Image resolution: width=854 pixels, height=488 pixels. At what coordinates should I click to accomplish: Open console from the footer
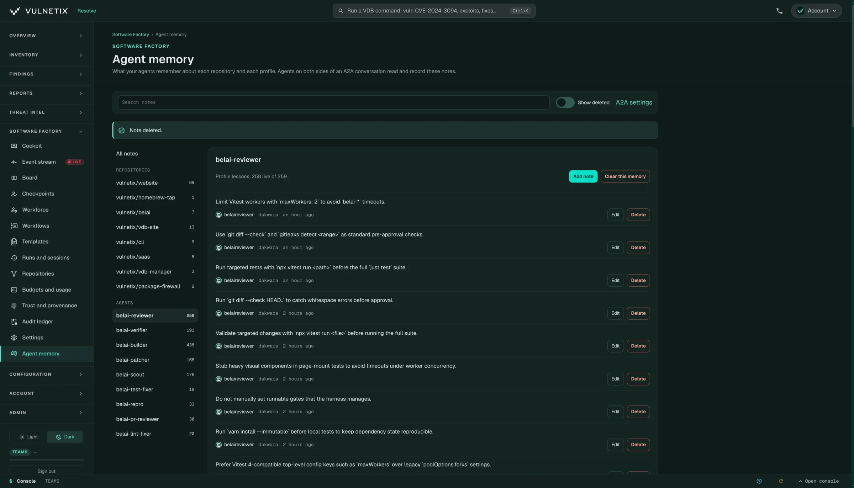tap(818, 481)
